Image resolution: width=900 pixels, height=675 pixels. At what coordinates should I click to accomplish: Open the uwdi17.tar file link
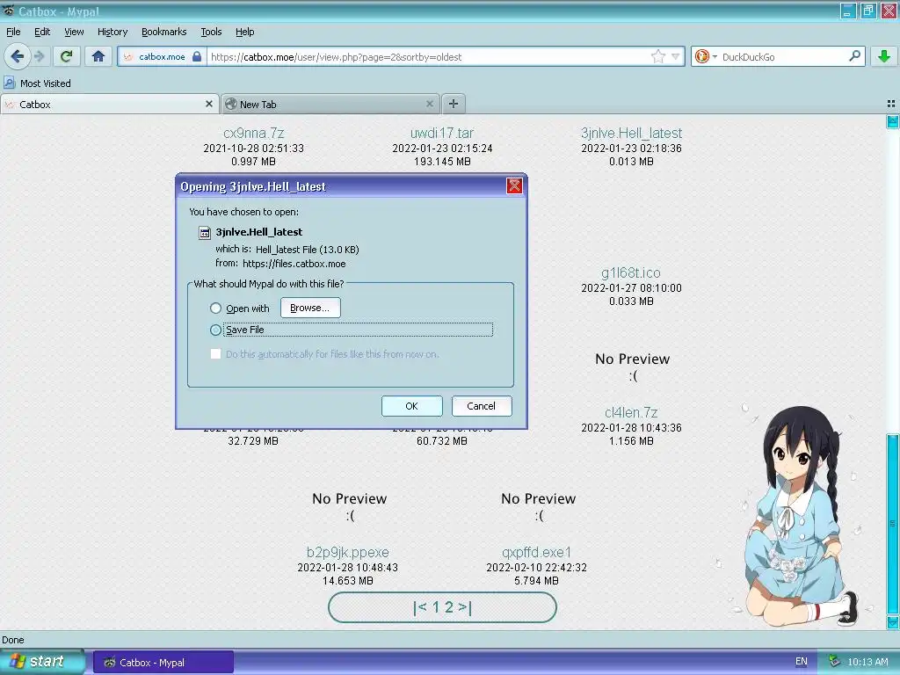(442, 134)
